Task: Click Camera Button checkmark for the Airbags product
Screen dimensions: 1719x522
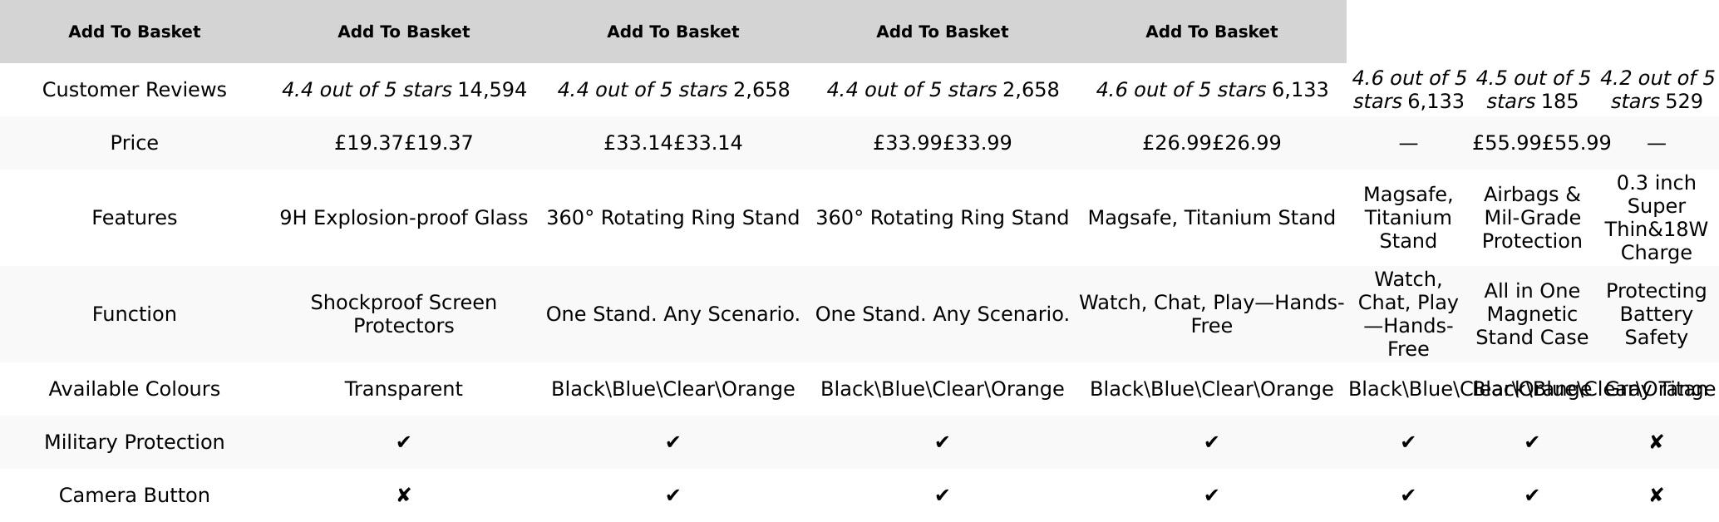Action: tap(1532, 495)
